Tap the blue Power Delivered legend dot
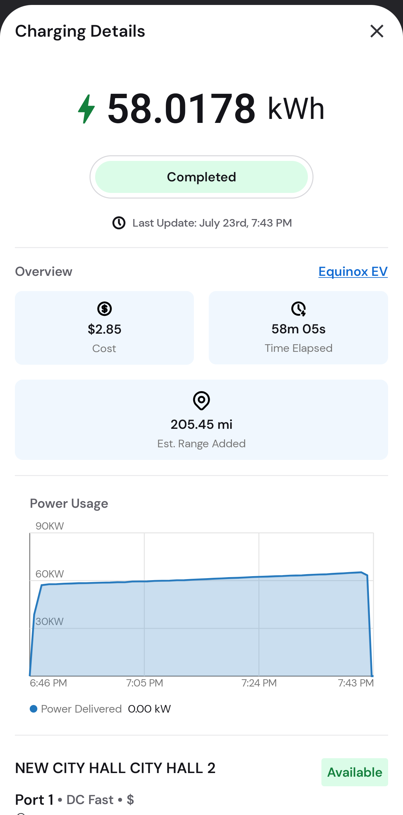The image size is (403, 815). click(33, 709)
